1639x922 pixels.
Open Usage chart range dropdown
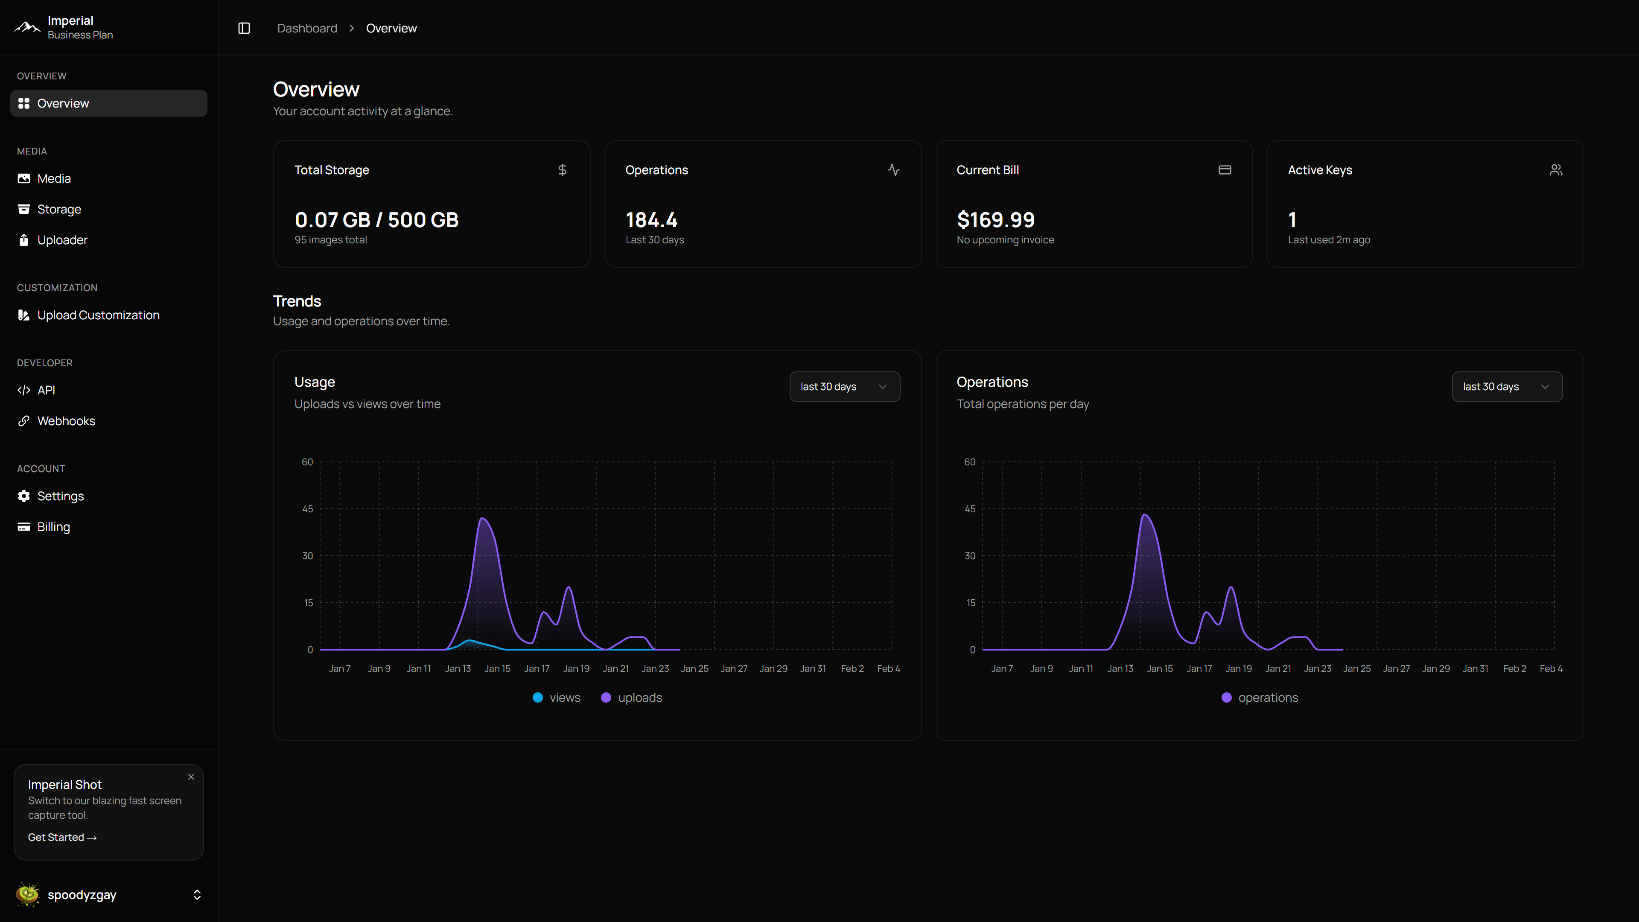point(844,386)
